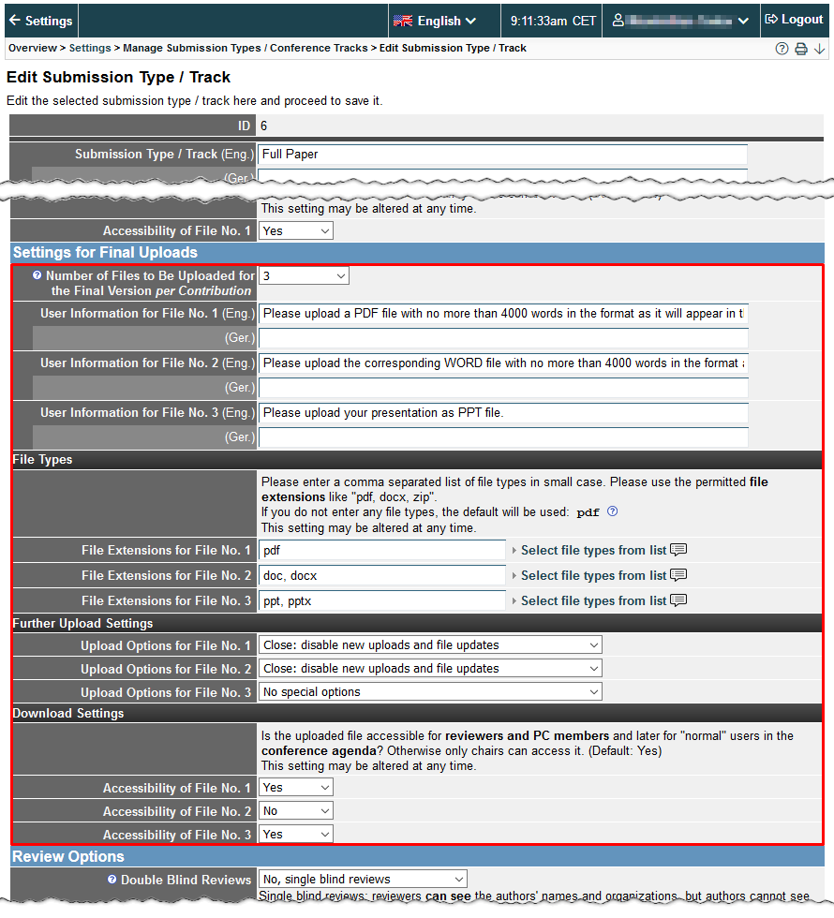Open Upload Options for File No. 3 dropdown

(430, 692)
